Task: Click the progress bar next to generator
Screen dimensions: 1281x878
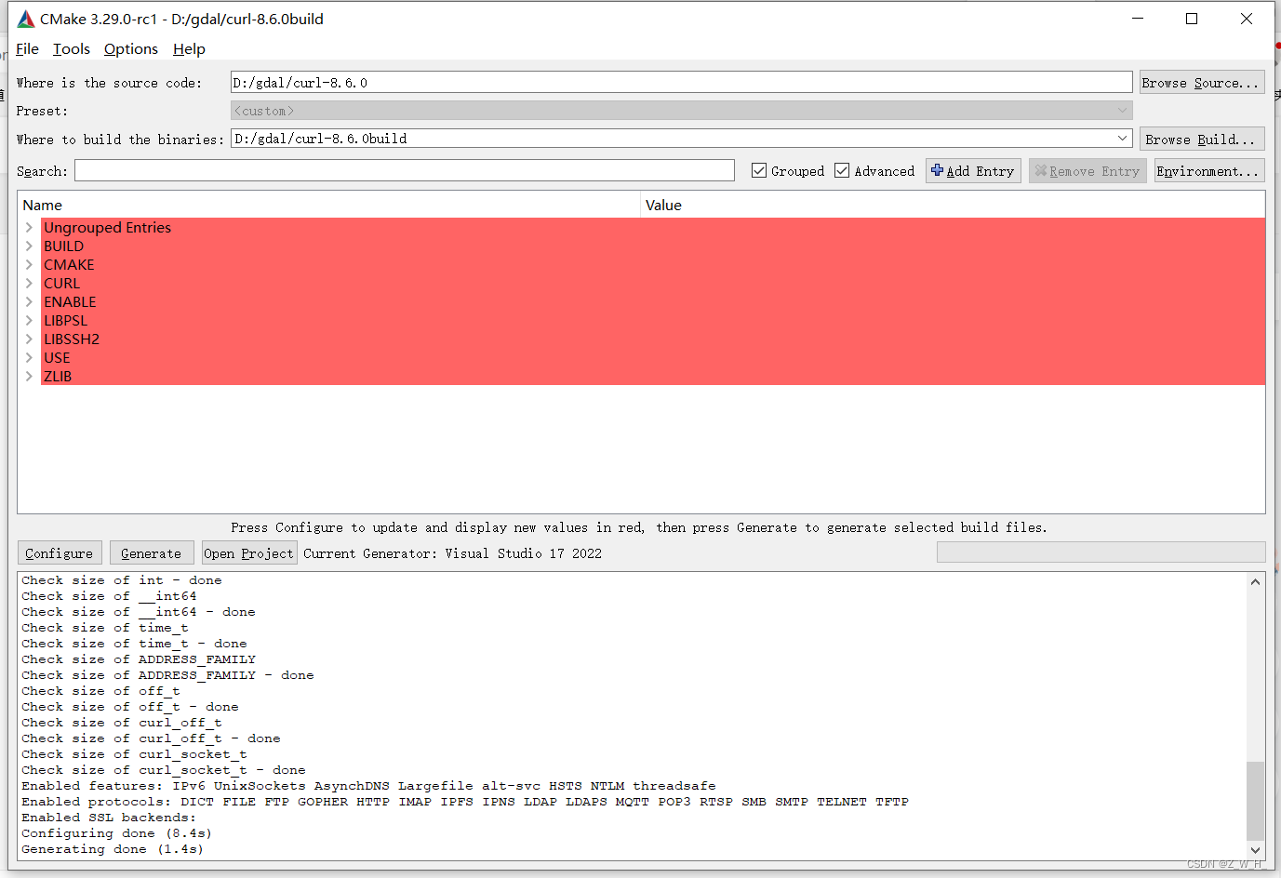Action: 1101,552
